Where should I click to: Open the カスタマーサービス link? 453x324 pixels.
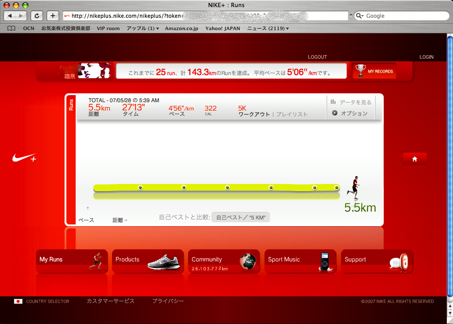[x=111, y=301]
